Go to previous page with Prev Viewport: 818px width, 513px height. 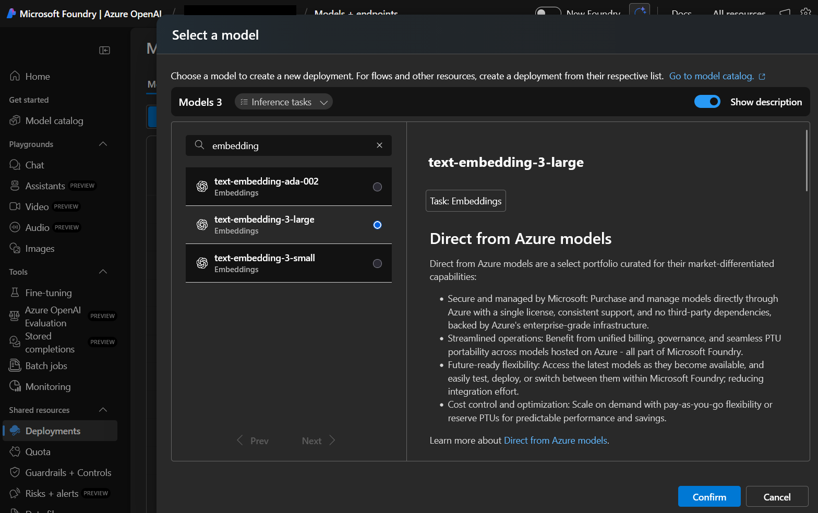(252, 441)
